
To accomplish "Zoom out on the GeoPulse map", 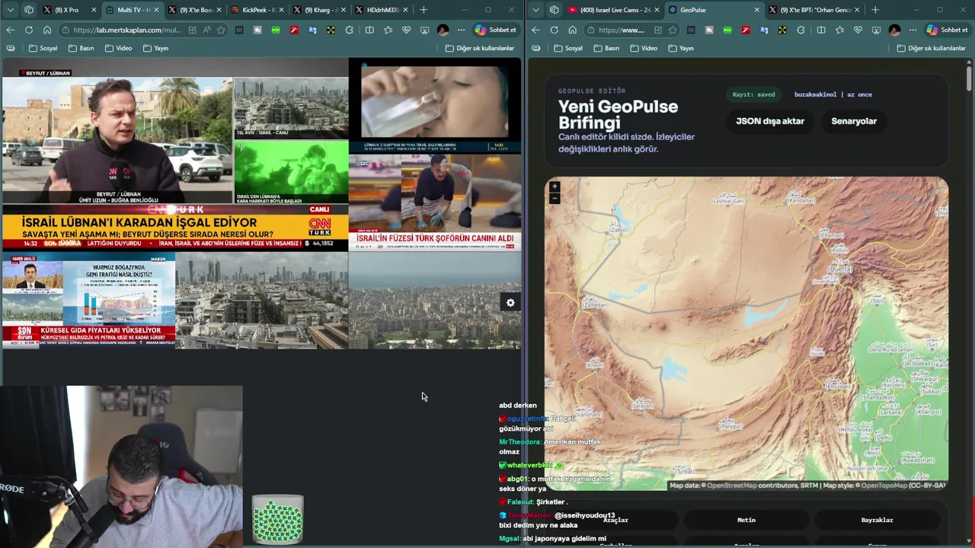I will [x=555, y=199].
